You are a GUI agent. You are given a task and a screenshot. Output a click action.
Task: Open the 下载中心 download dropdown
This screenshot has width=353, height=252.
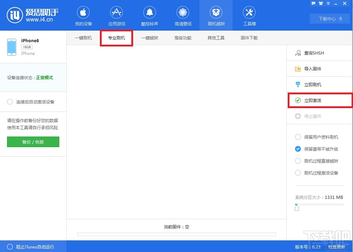[330, 19]
